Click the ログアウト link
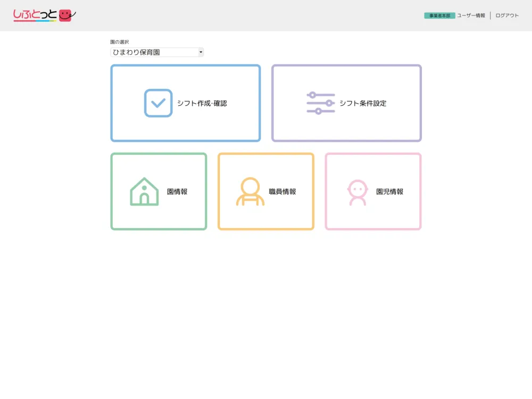 point(507,15)
